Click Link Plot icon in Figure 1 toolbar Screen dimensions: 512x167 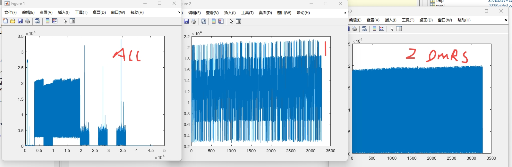coord(38,21)
